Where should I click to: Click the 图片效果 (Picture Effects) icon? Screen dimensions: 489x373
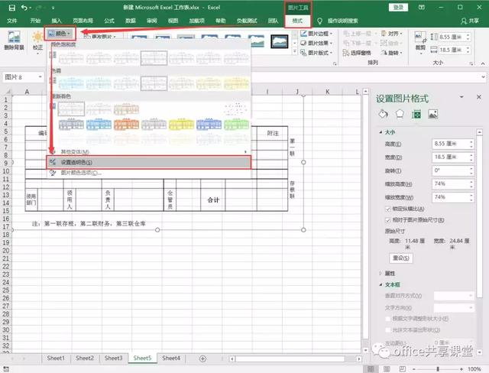click(x=303, y=43)
